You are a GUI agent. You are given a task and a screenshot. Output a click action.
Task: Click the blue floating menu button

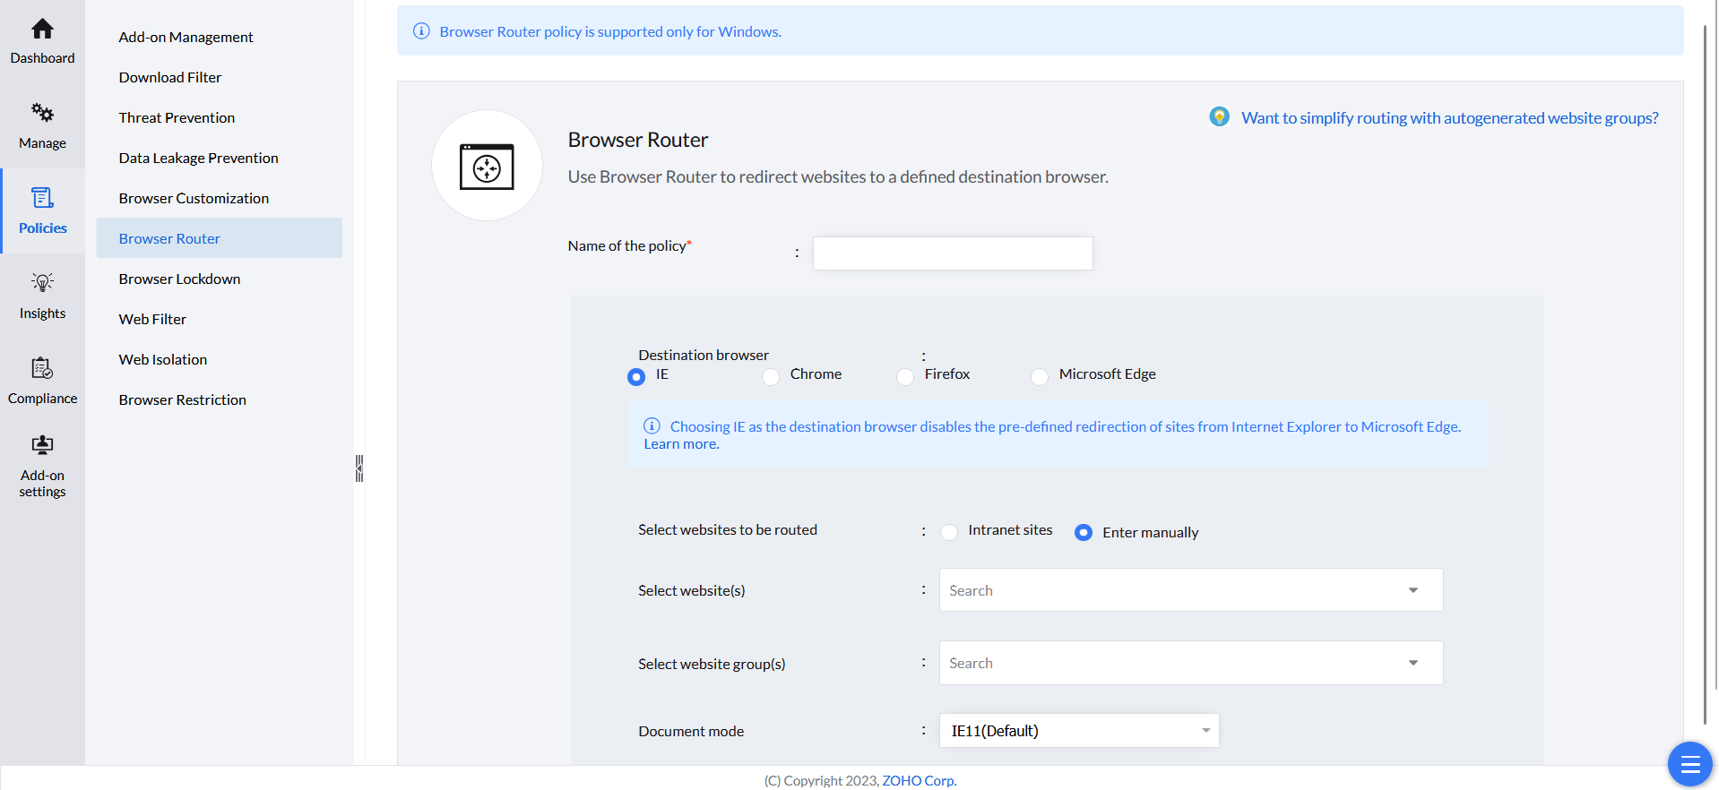(1689, 764)
